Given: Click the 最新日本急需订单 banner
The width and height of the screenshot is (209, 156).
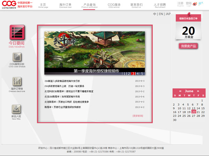Looking at the screenshot, I should tap(188, 18).
